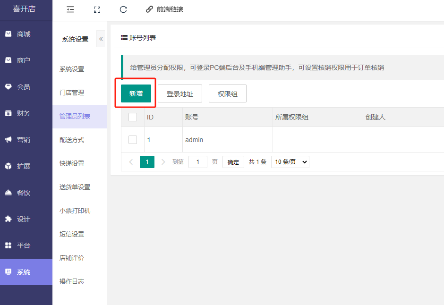Open the 10 条/页 page size dropdown
Screen dimensions: 444x305
(x=290, y=162)
